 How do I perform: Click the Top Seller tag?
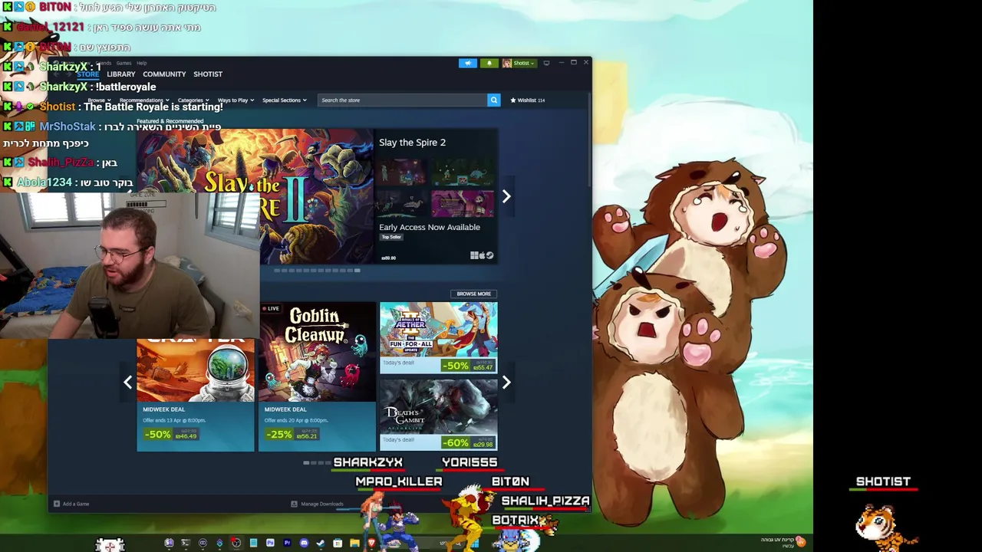(x=391, y=237)
